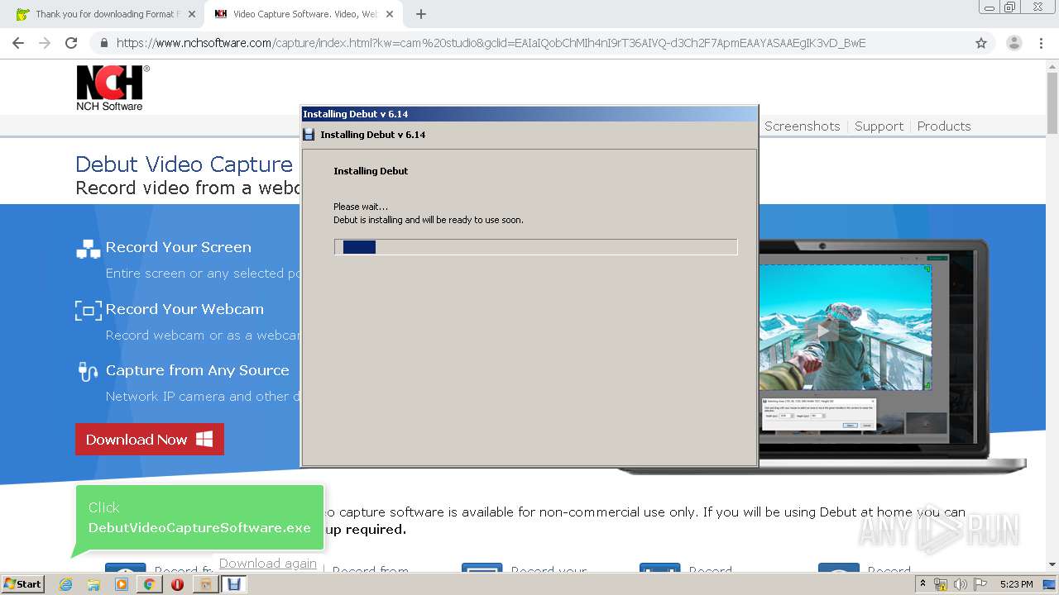This screenshot has height=595, width=1059.
Task: Open the volume speaker tray icon
Action: 960,584
